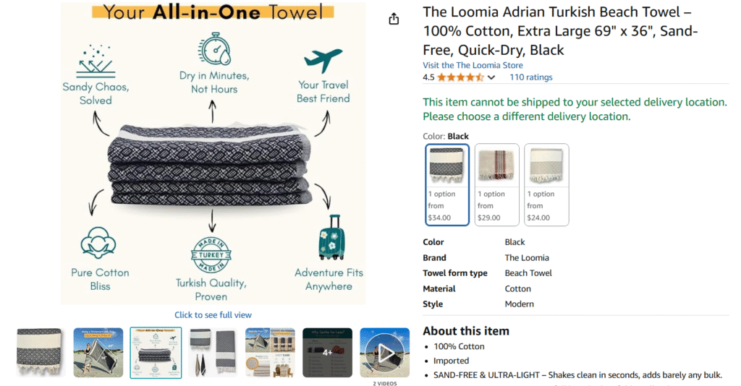The width and height of the screenshot is (741, 386).
Task: Show first thumbnail of folded black towel
Action: click(x=40, y=353)
